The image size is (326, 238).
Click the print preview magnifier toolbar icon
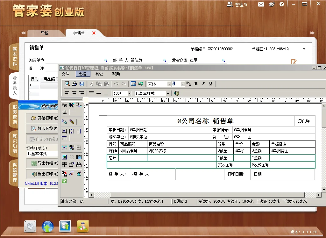point(67,83)
